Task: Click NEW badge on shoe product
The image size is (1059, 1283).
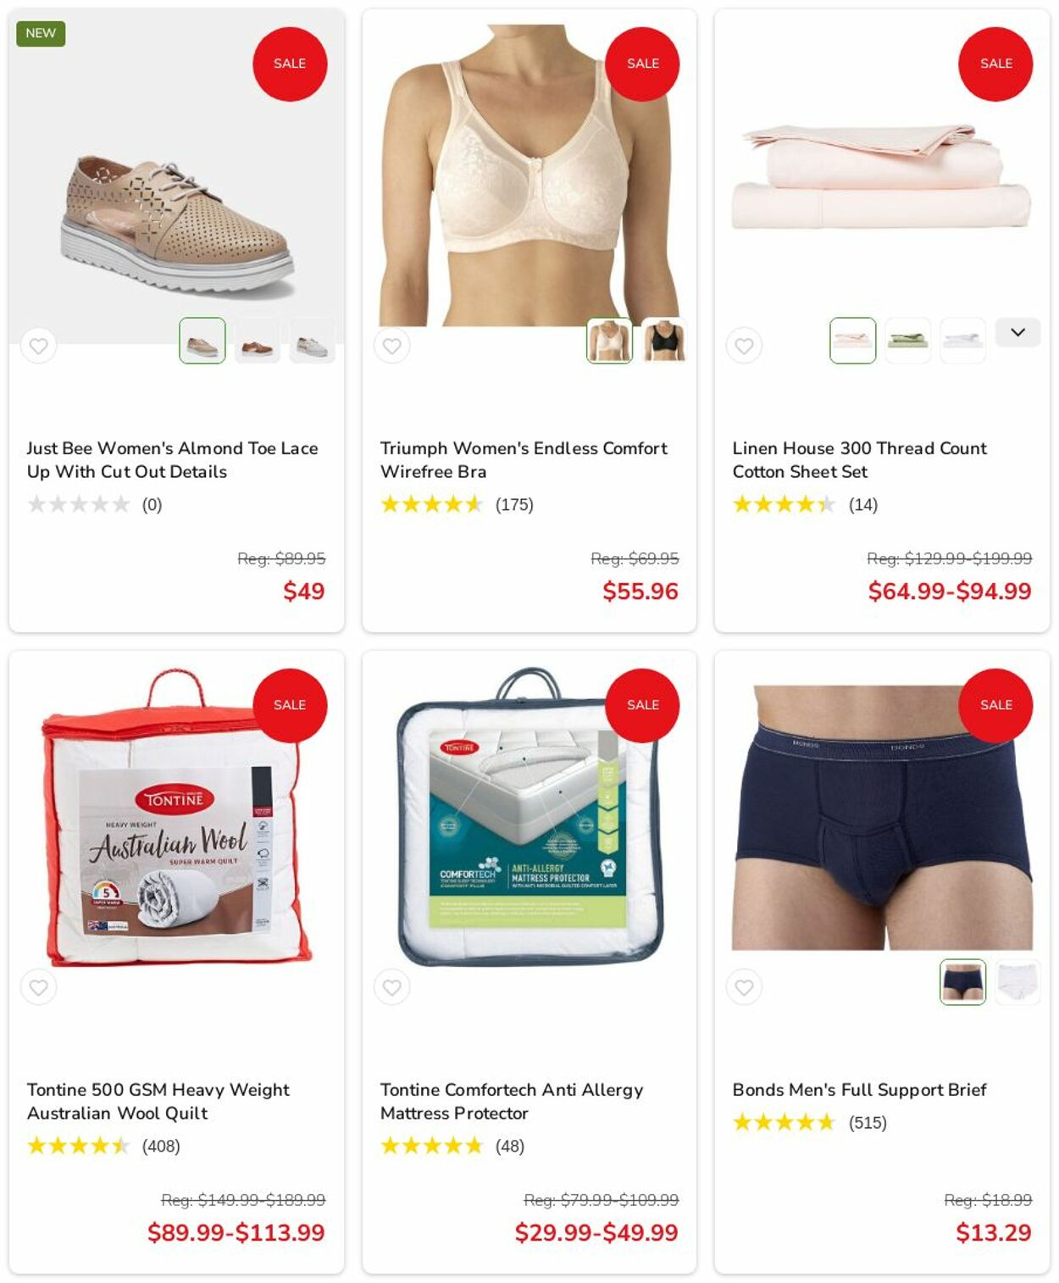Action: coord(41,33)
